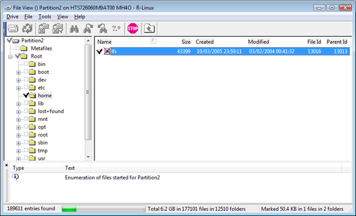The height and width of the screenshot is (216, 356).
Task: Click the Up folder icon
Action: tap(149, 28)
